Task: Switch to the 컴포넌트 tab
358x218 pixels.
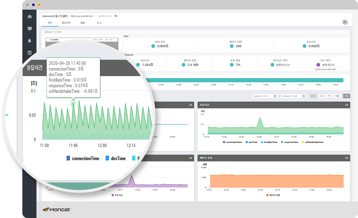Action: click(66, 23)
